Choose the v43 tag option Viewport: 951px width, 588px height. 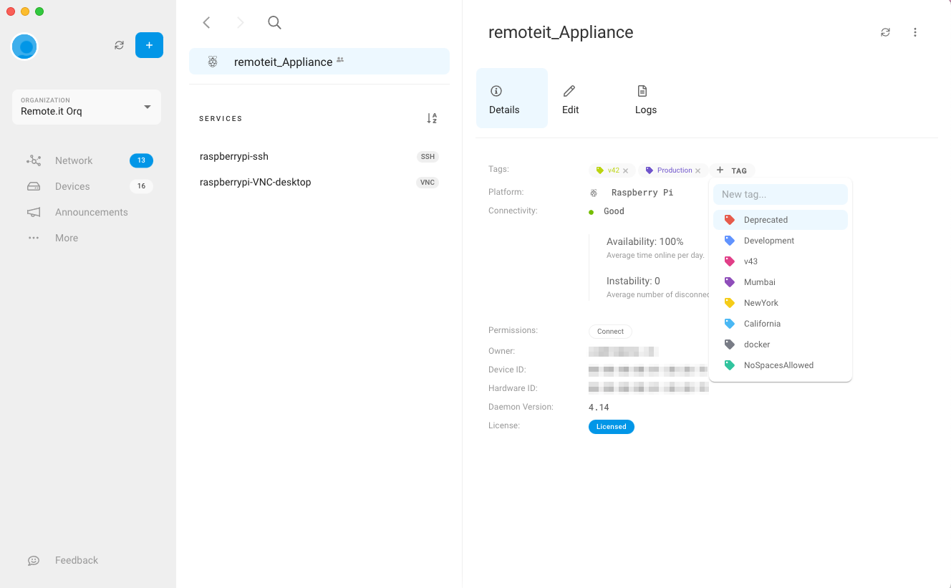[781, 261]
